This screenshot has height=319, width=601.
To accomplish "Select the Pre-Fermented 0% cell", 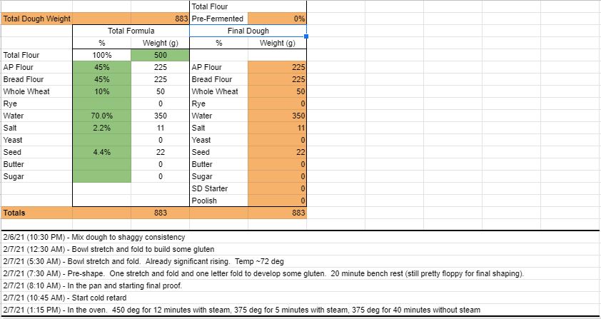I will coord(277,19).
